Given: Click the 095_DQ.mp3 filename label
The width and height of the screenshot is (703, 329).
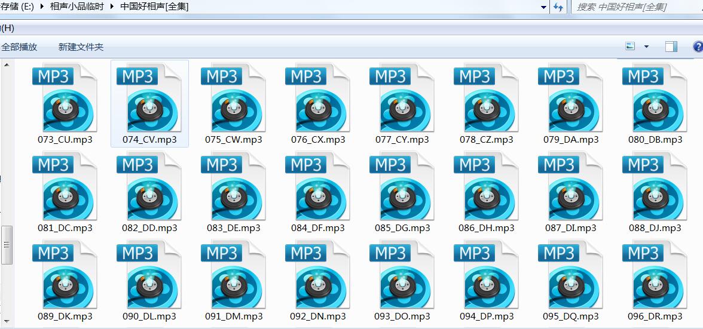Looking at the screenshot, I should (571, 316).
